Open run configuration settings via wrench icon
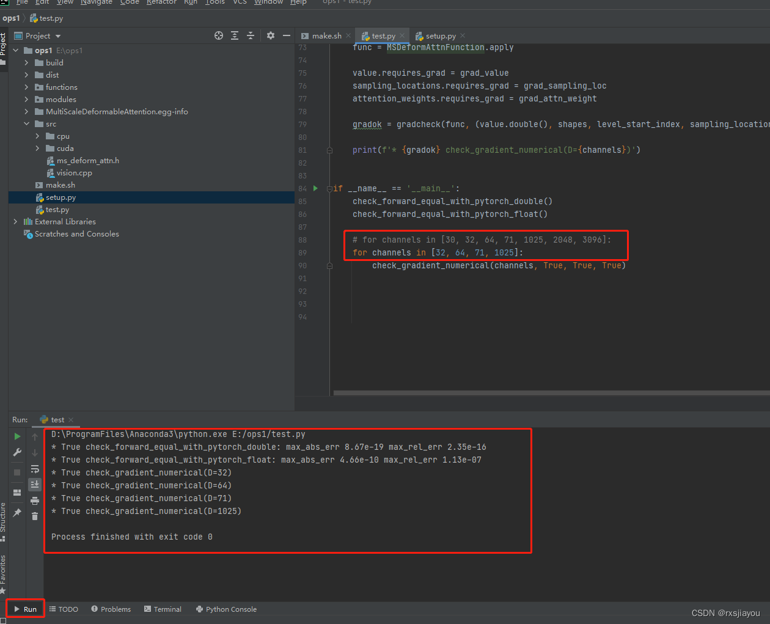The width and height of the screenshot is (770, 624). point(17,453)
